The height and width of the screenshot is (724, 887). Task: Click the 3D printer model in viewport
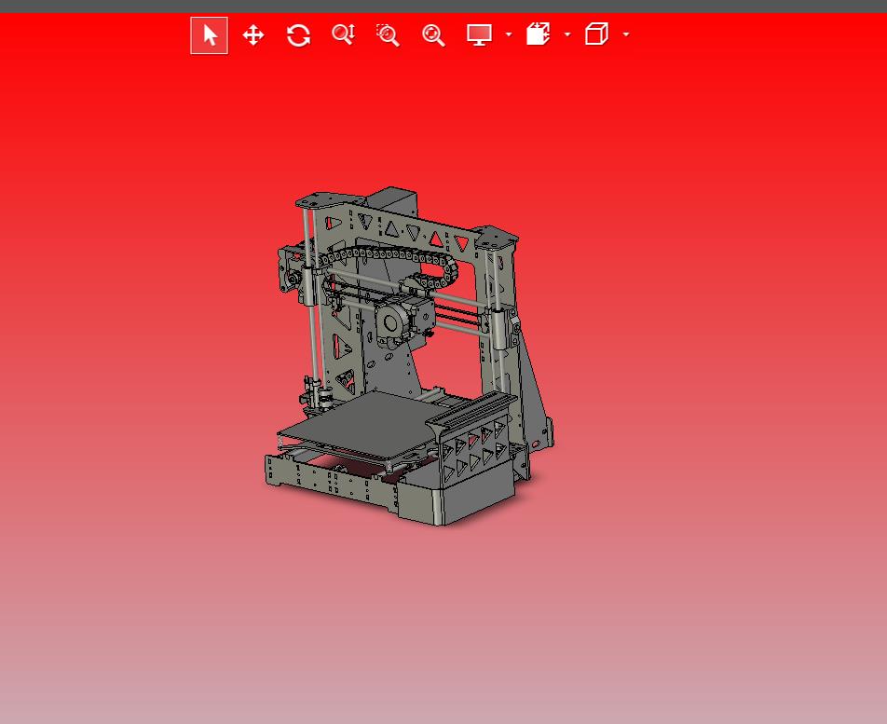409,355
